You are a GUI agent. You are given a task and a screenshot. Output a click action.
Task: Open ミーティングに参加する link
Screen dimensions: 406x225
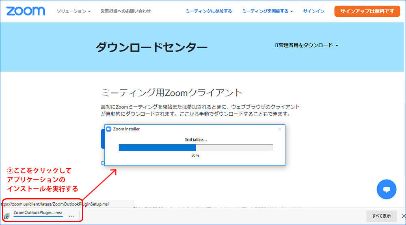[209, 11]
